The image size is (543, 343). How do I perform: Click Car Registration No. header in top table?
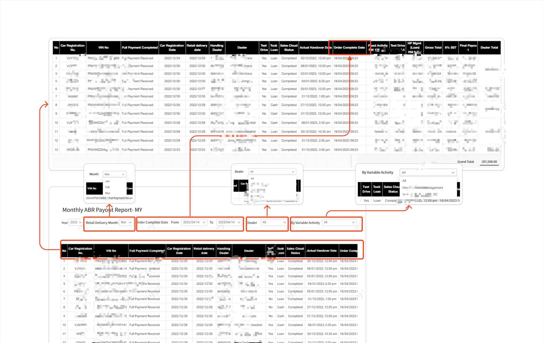[x=73, y=48]
